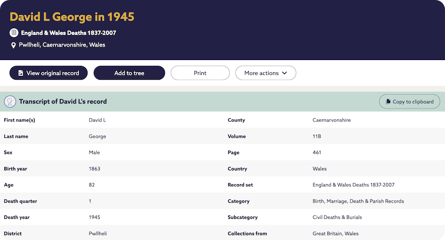
Task: Click the transcript badge icon beside Transcript heading
Action: 10,102
